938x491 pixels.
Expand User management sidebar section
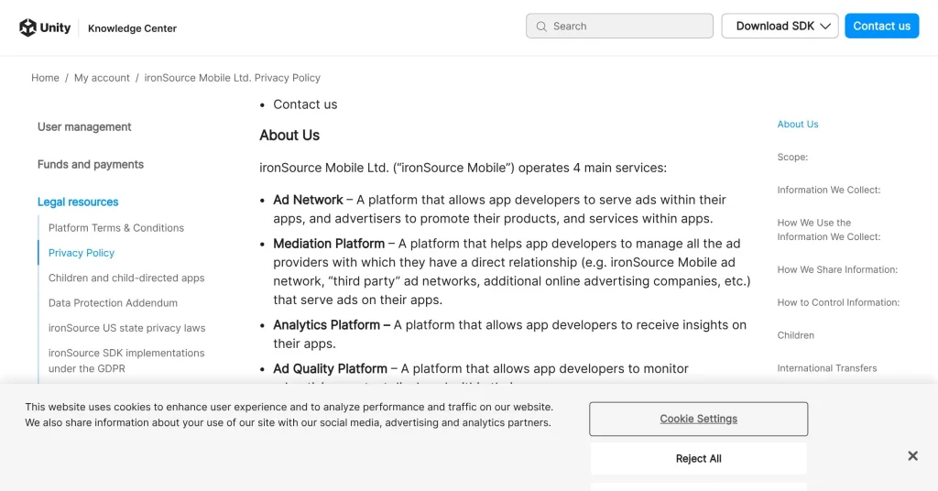[x=84, y=127]
